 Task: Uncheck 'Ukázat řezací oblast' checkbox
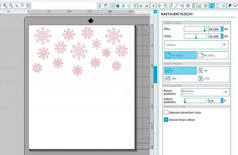click(x=166, y=120)
